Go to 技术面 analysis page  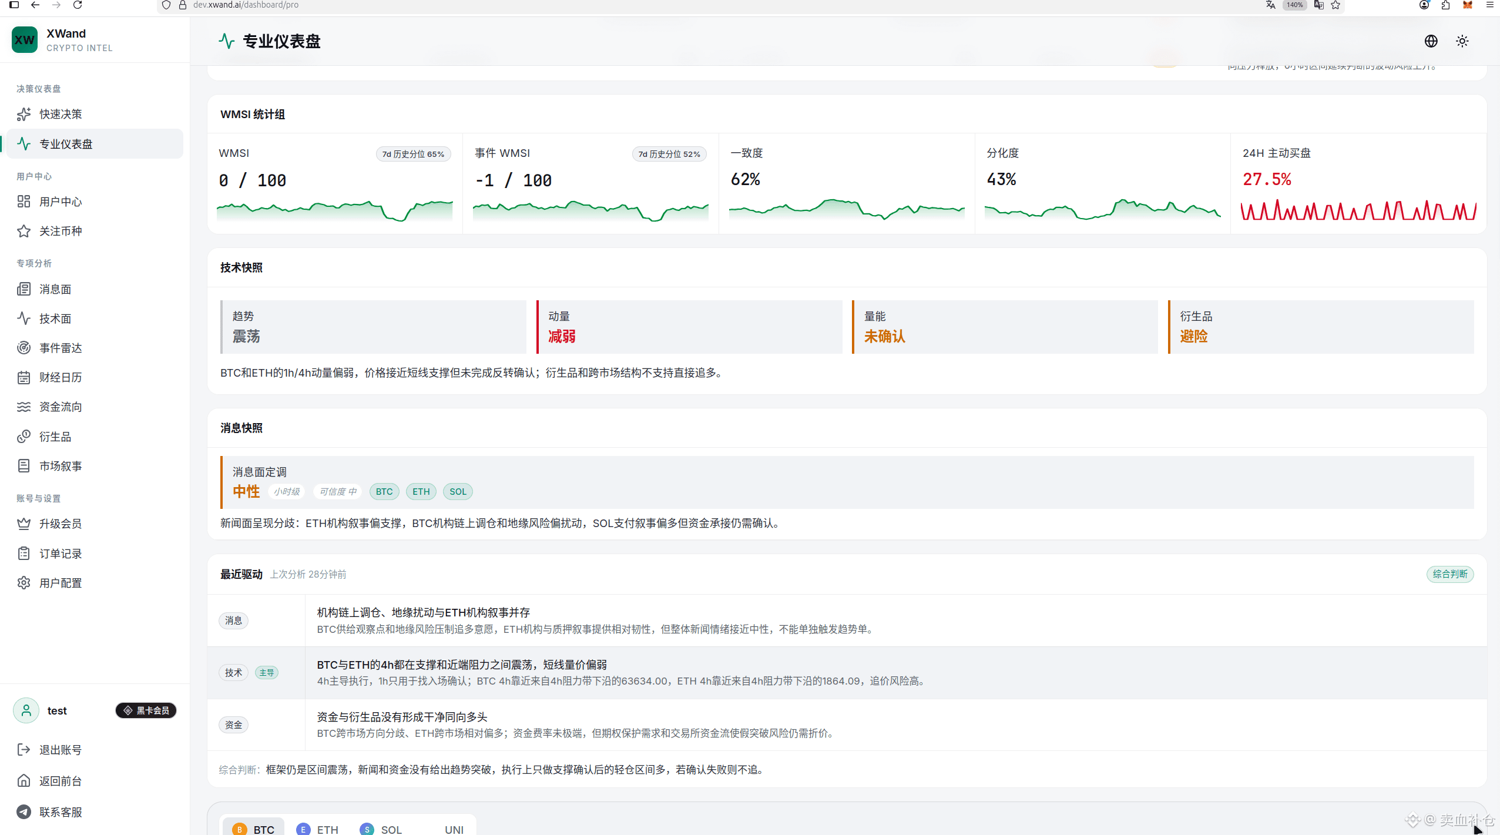pyautogui.click(x=94, y=318)
